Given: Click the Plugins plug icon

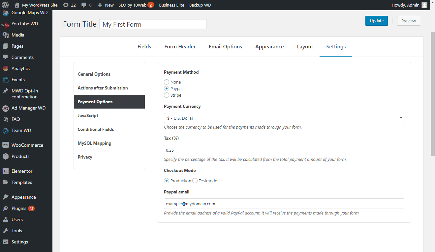Looking at the screenshot, I should click(5, 208).
